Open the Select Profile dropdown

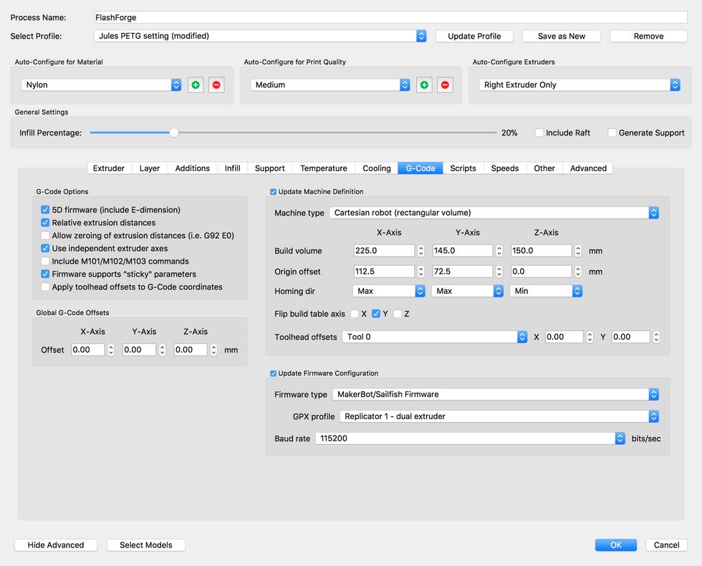tap(260, 36)
